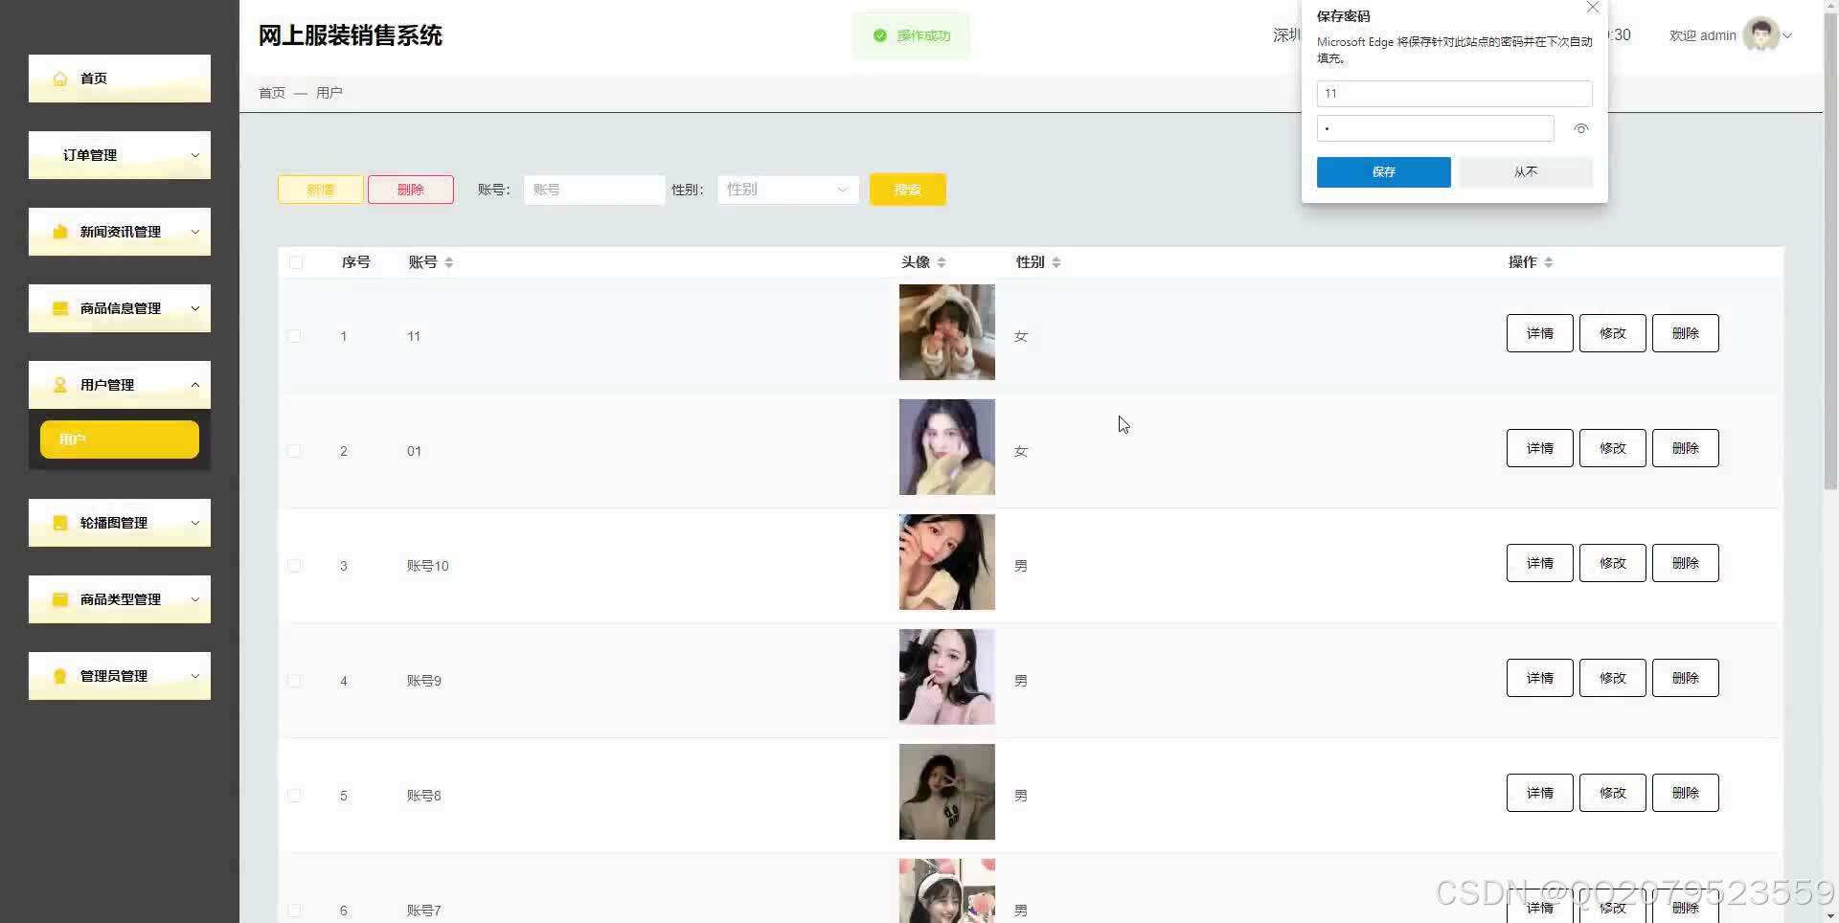Collapse 用户管理 with its up chevron
Viewport: 1839px width, 923px height.
click(195, 385)
